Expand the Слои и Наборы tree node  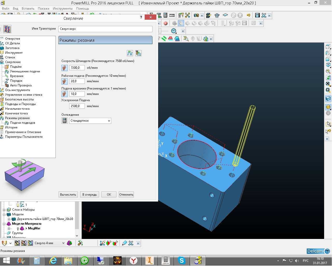click(x=4, y=210)
